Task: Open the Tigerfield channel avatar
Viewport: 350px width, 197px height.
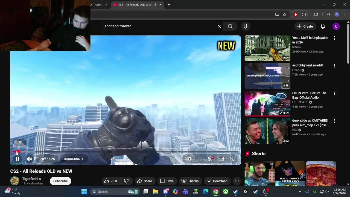Action: (15, 181)
